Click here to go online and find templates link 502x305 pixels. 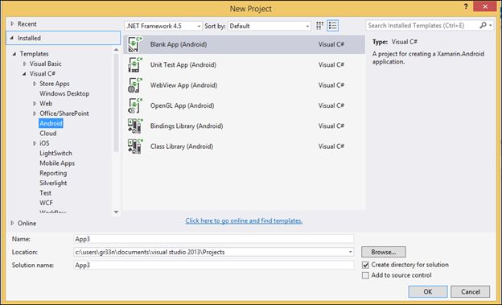point(244,221)
